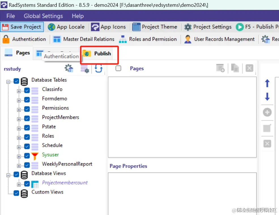Click the Roles and Permission toolbar label
The image size is (279, 215).
tap(153, 39)
